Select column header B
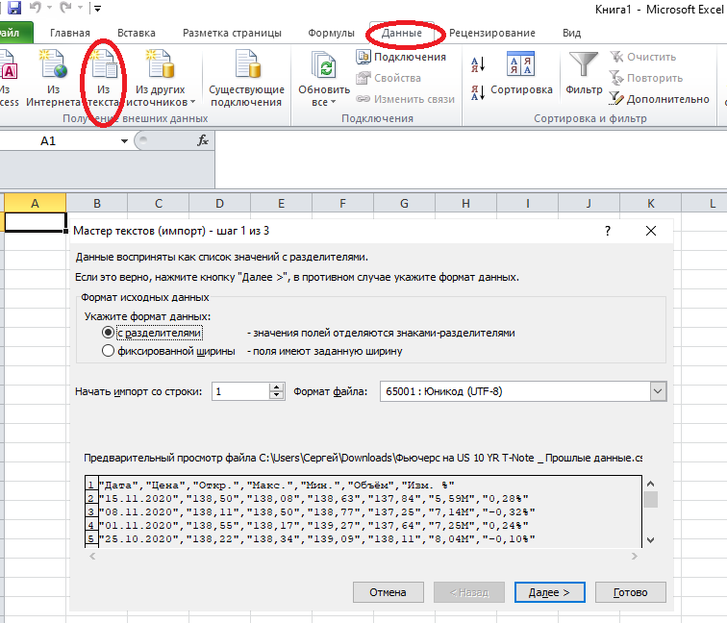This screenshot has height=623, width=727. point(97,203)
